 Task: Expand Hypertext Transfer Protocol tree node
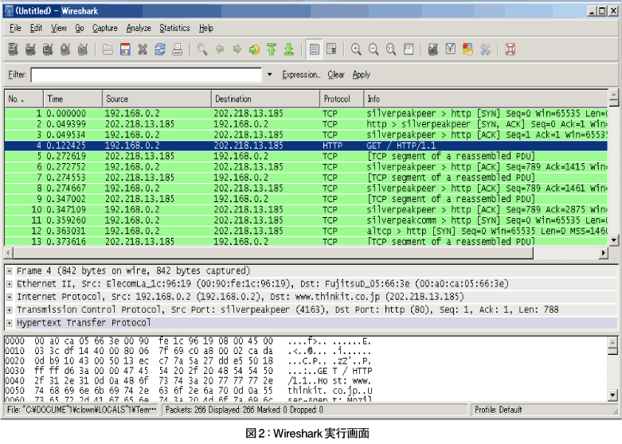(x=9, y=323)
